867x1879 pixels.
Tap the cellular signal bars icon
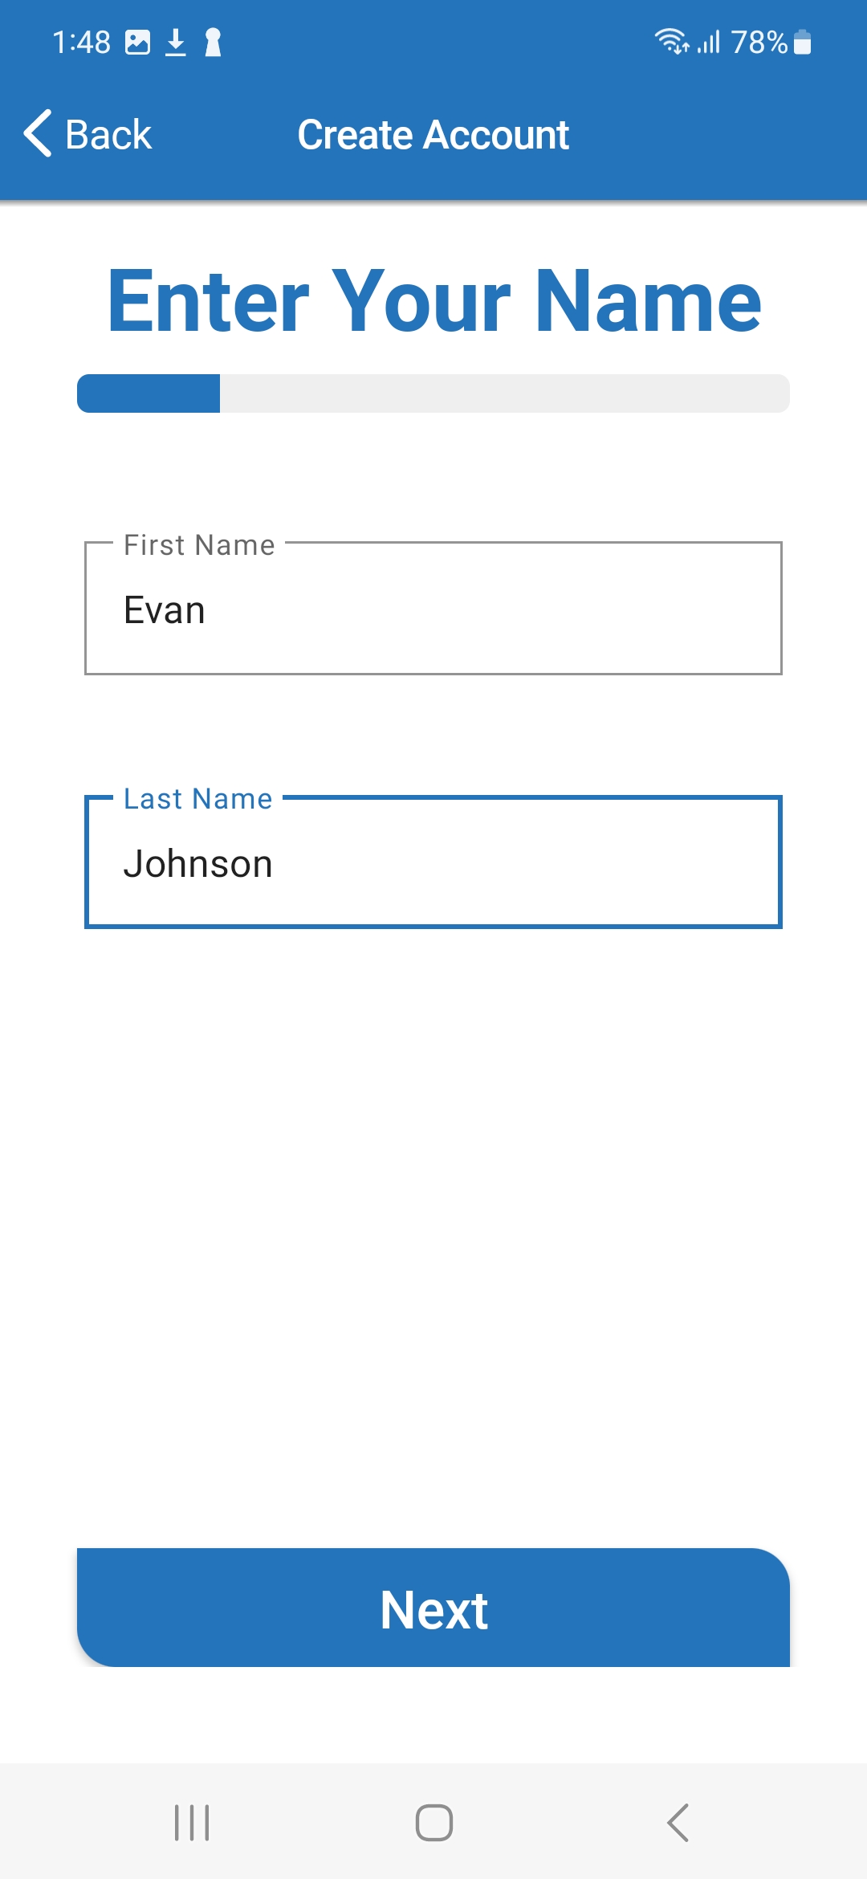tap(708, 41)
